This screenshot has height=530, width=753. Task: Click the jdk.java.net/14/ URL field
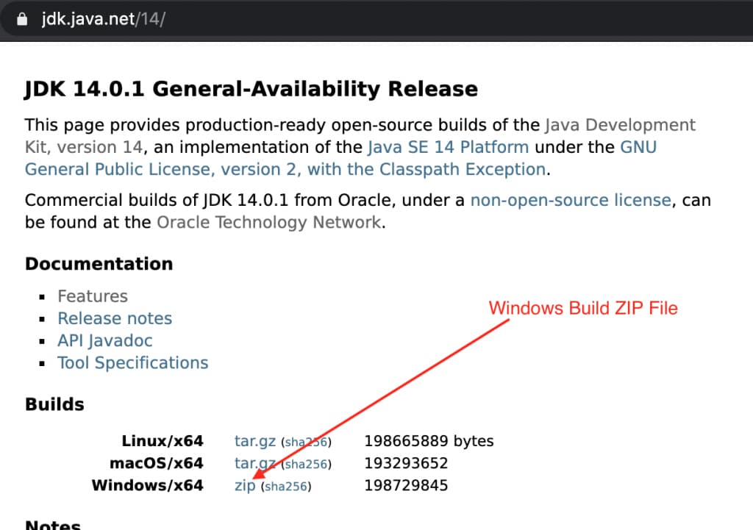[103, 19]
